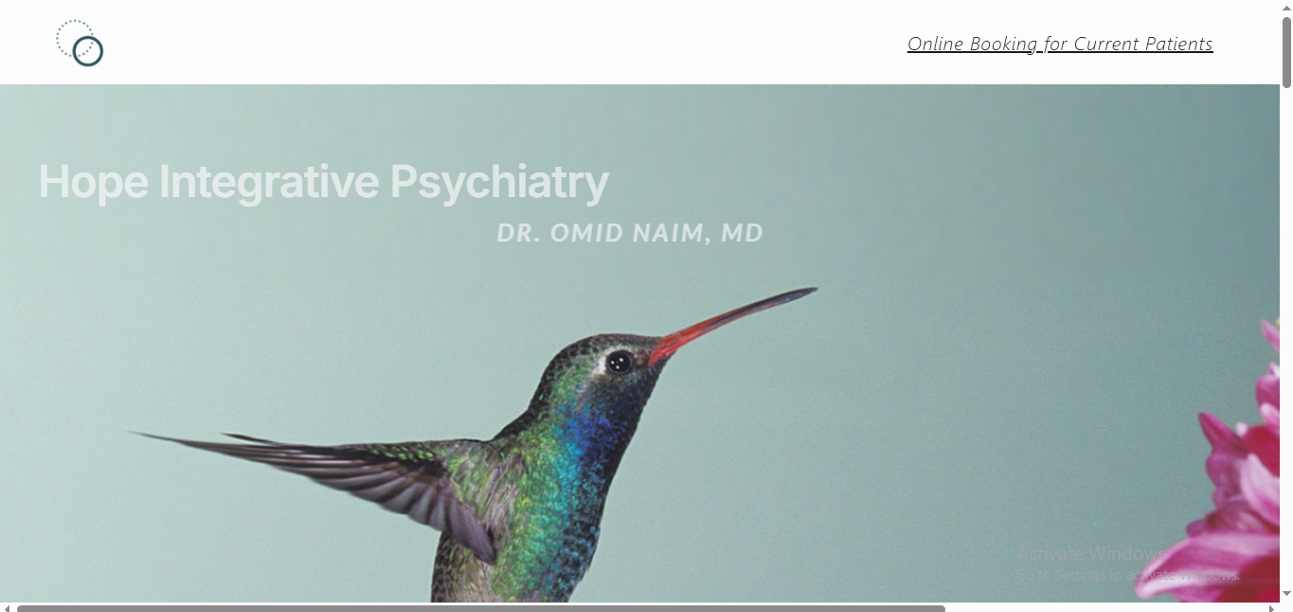The height and width of the screenshot is (612, 1293).
Task: Click the scroll left arrow
Action: 7,608
